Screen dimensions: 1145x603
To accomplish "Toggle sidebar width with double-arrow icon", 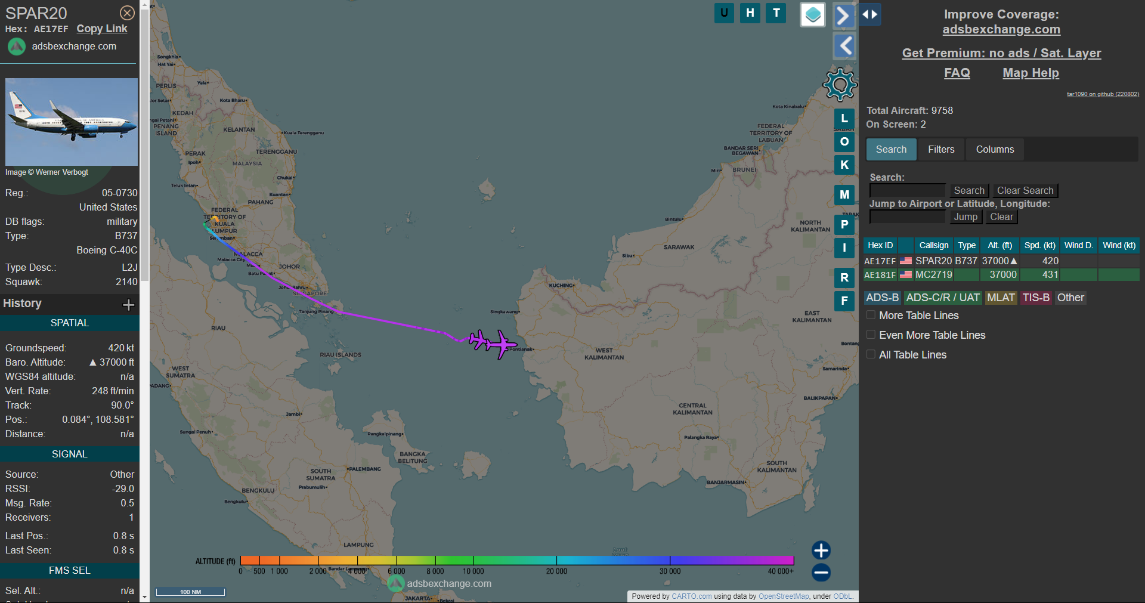I will (870, 14).
